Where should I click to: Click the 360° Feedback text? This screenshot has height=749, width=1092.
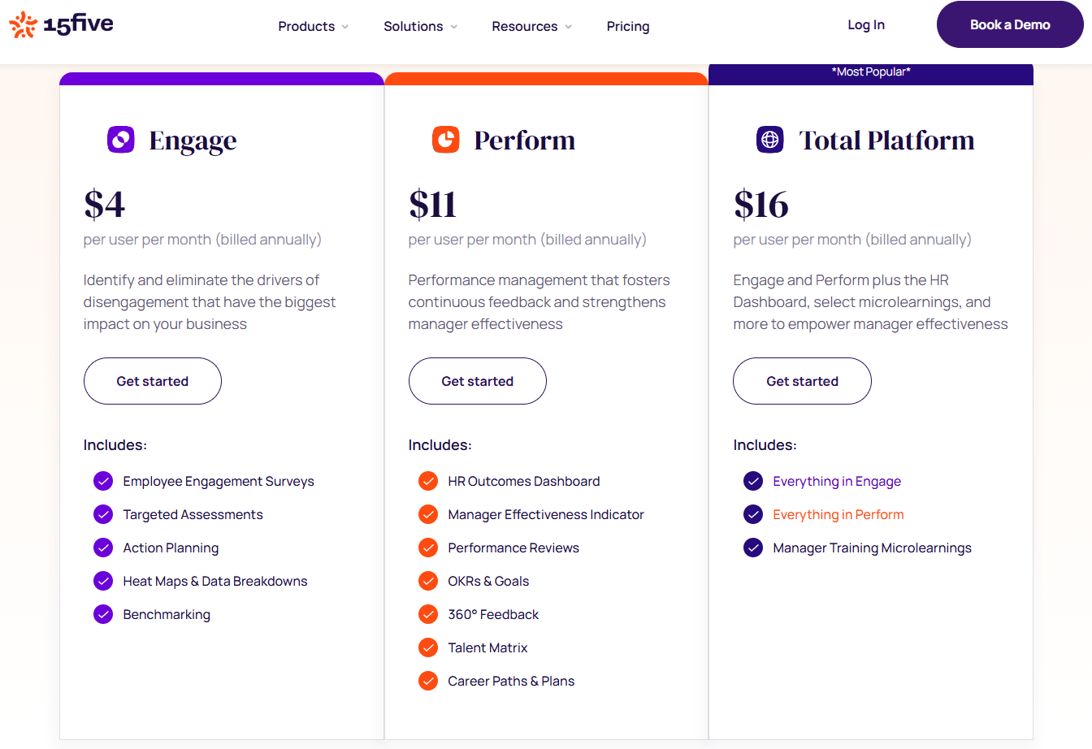point(493,615)
